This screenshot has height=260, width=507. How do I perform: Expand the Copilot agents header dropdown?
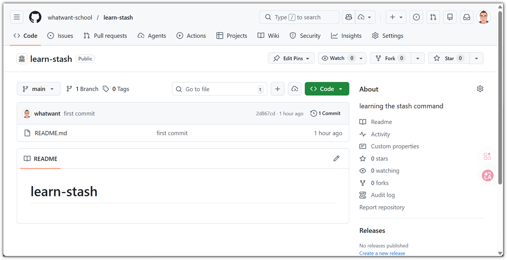pos(365,17)
